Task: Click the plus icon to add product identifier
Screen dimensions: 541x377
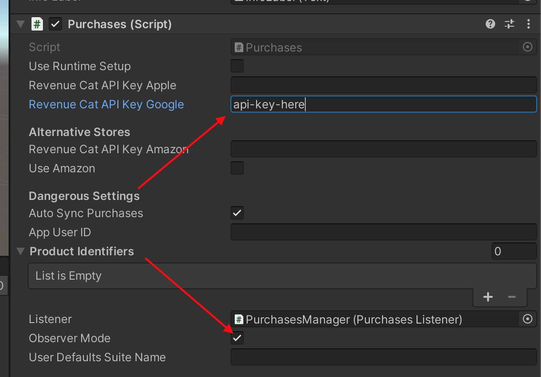Action: point(488,297)
